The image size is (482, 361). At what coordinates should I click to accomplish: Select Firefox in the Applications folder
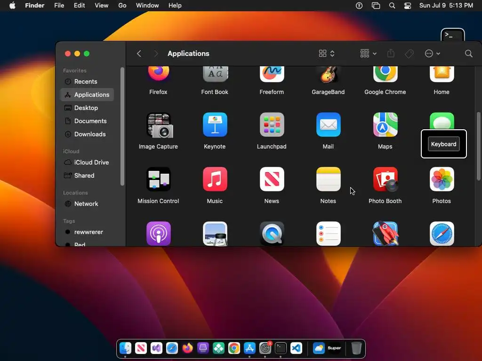158,74
